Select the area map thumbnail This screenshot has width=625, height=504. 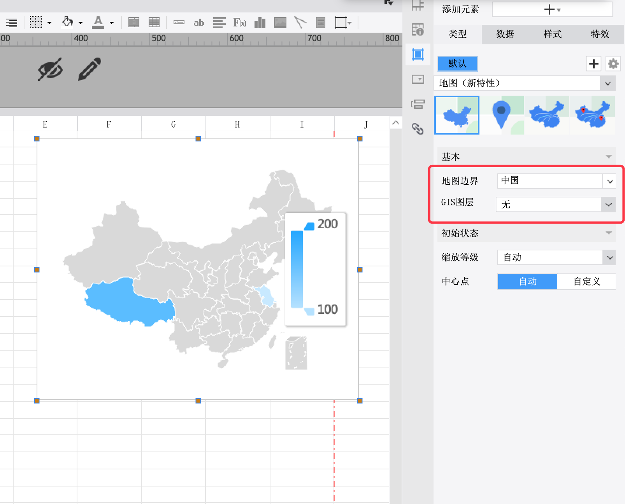457,115
